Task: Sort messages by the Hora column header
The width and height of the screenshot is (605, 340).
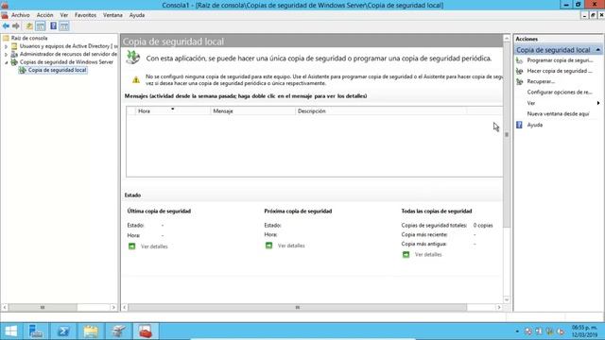Action: (173, 111)
